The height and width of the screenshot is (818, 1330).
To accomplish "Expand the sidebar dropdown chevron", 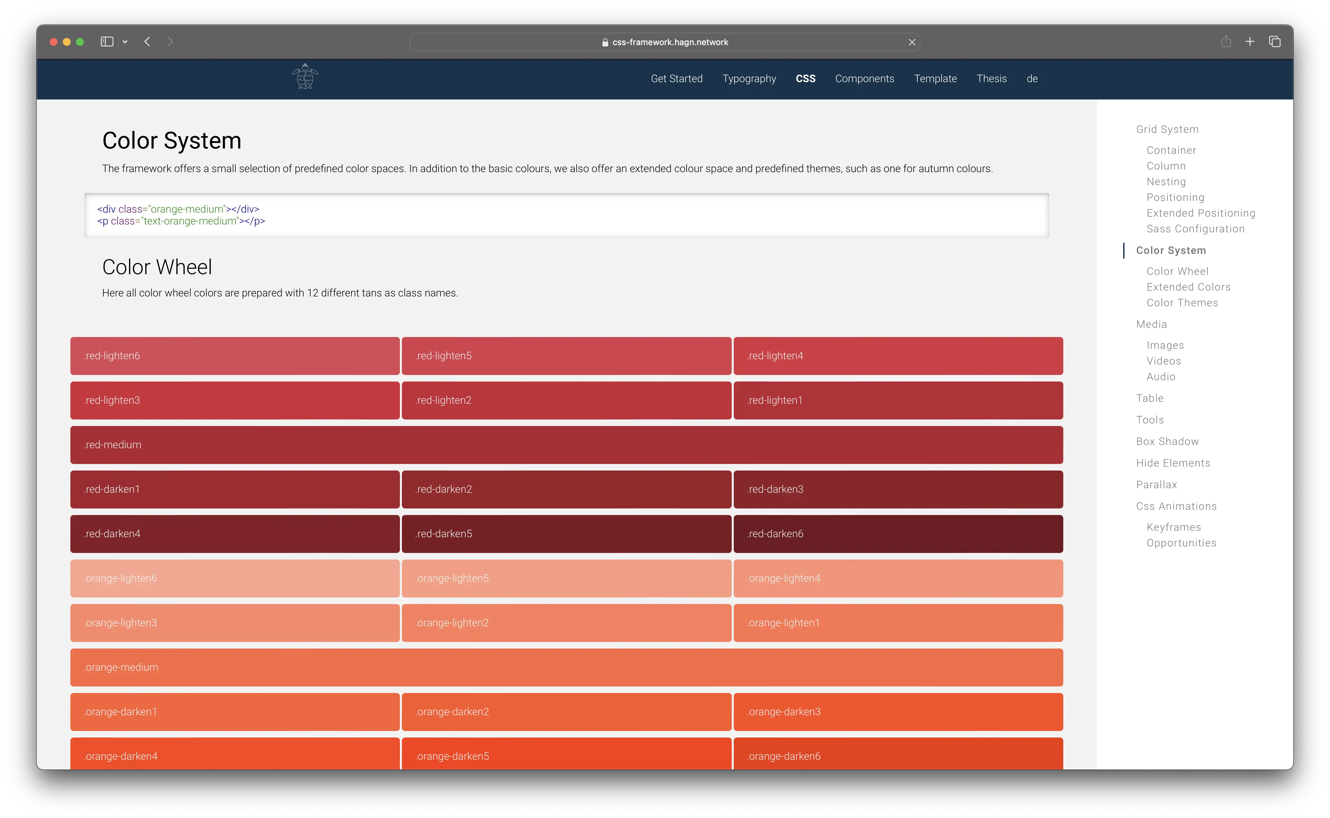I will (x=125, y=42).
